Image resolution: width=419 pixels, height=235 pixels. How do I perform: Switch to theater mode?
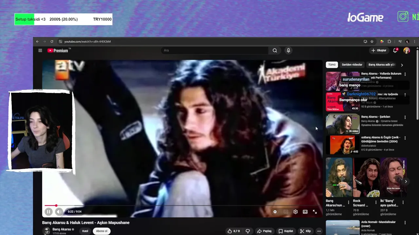305,211
